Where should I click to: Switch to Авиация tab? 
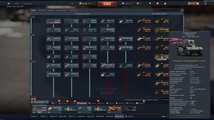[51, 10]
